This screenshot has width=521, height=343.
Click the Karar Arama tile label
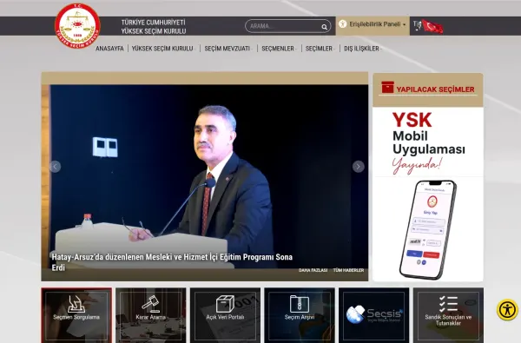150,317
